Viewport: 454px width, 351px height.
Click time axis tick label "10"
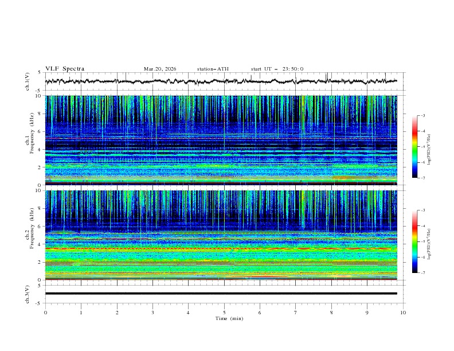[403, 313]
